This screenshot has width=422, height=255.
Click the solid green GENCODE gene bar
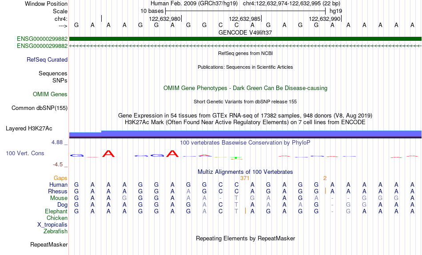pyautogui.click(x=245, y=39)
